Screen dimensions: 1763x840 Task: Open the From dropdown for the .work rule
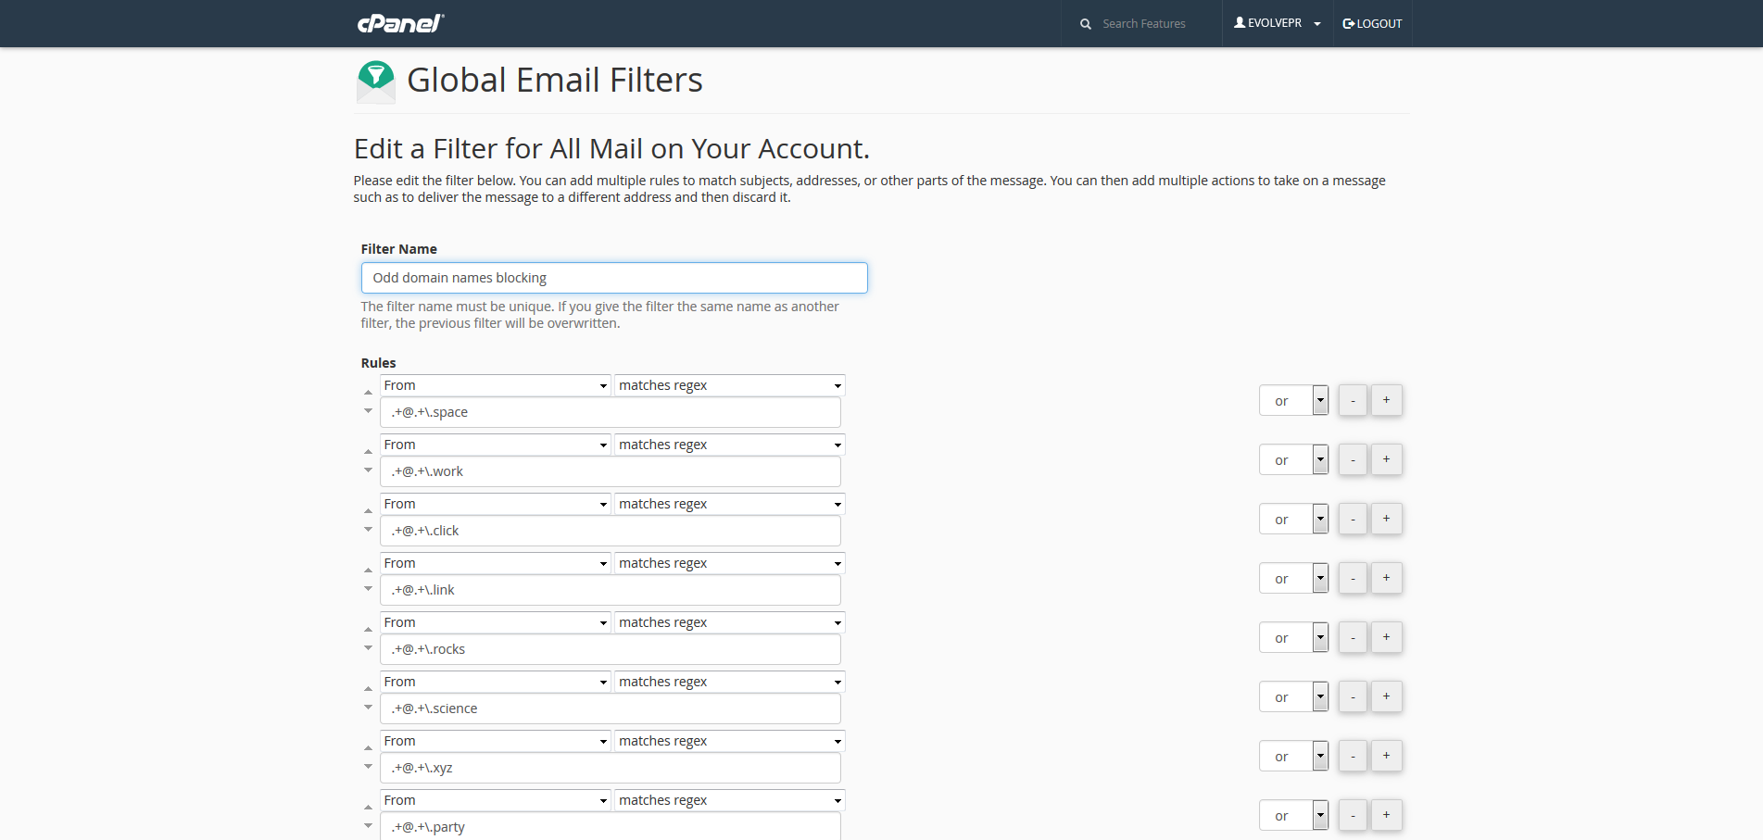tap(496, 445)
